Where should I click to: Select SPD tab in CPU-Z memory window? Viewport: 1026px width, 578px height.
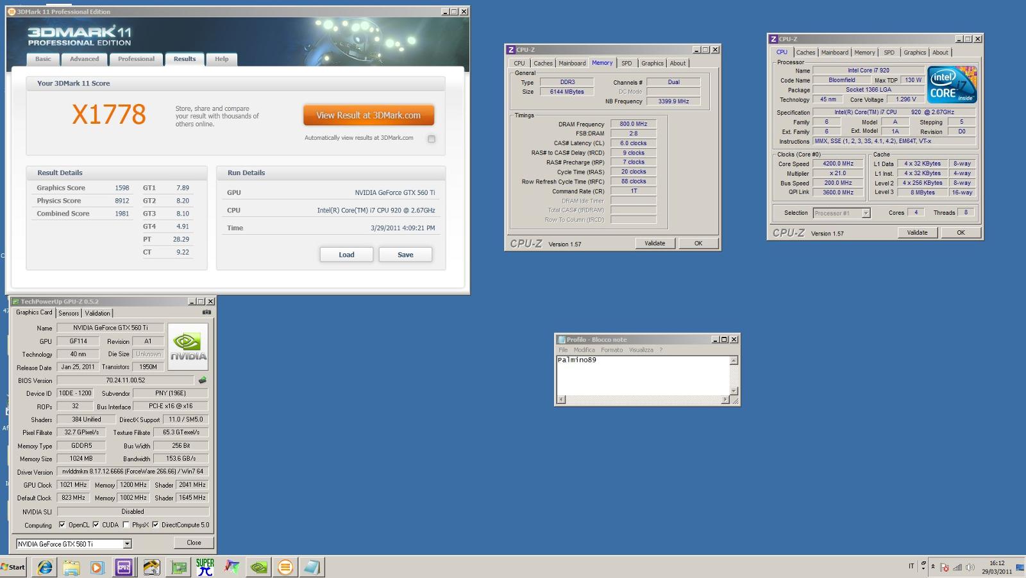click(x=627, y=63)
